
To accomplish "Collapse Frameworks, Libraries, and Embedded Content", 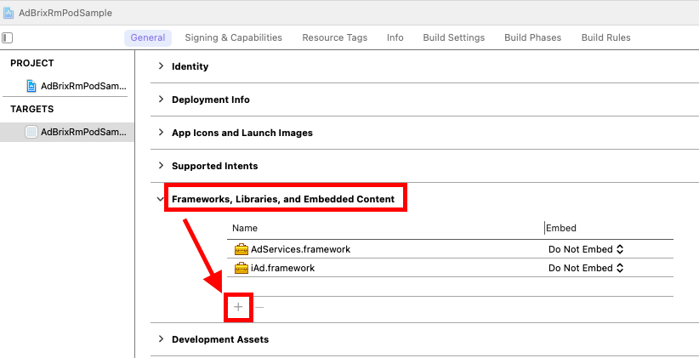I will point(161,199).
